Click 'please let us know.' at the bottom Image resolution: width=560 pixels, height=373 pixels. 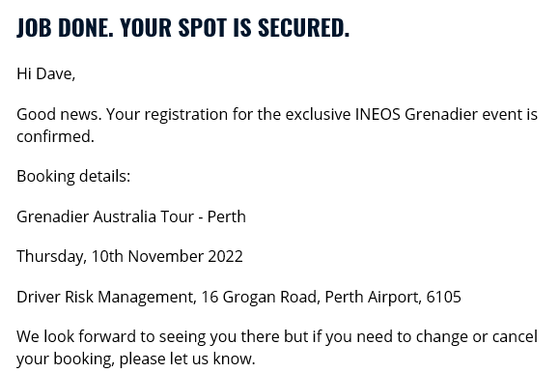(x=187, y=359)
